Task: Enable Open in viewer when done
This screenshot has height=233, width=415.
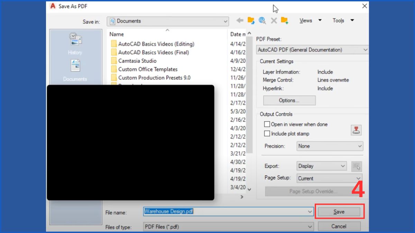Action: [x=267, y=124]
